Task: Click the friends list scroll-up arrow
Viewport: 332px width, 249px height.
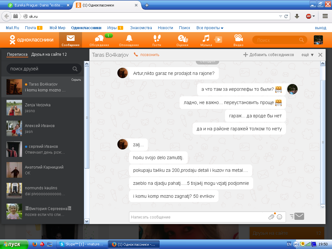Action: click(87, 64)
